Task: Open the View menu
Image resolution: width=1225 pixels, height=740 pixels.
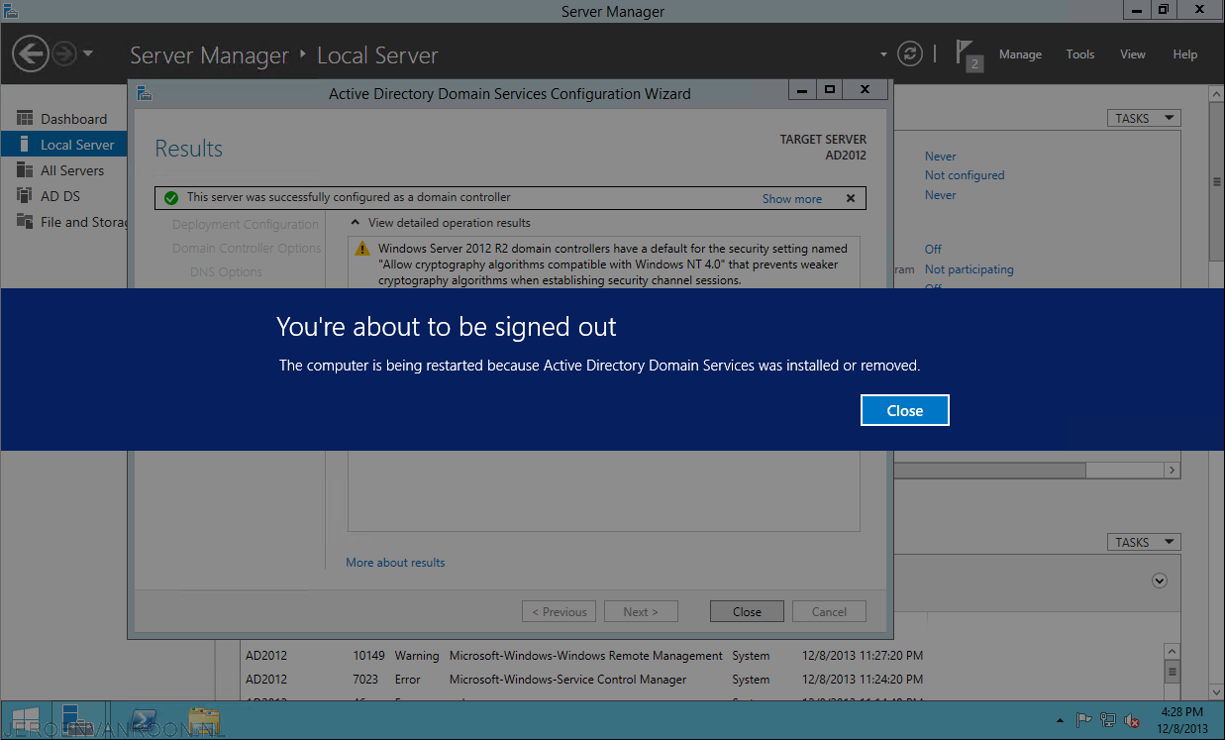Action: pyautogui.click(x=1133, y=54)
